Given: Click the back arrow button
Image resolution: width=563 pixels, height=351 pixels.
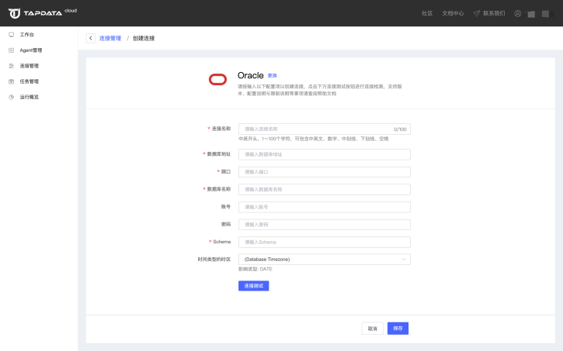Looking at the screenshot, I should click(x=91, y=38).
